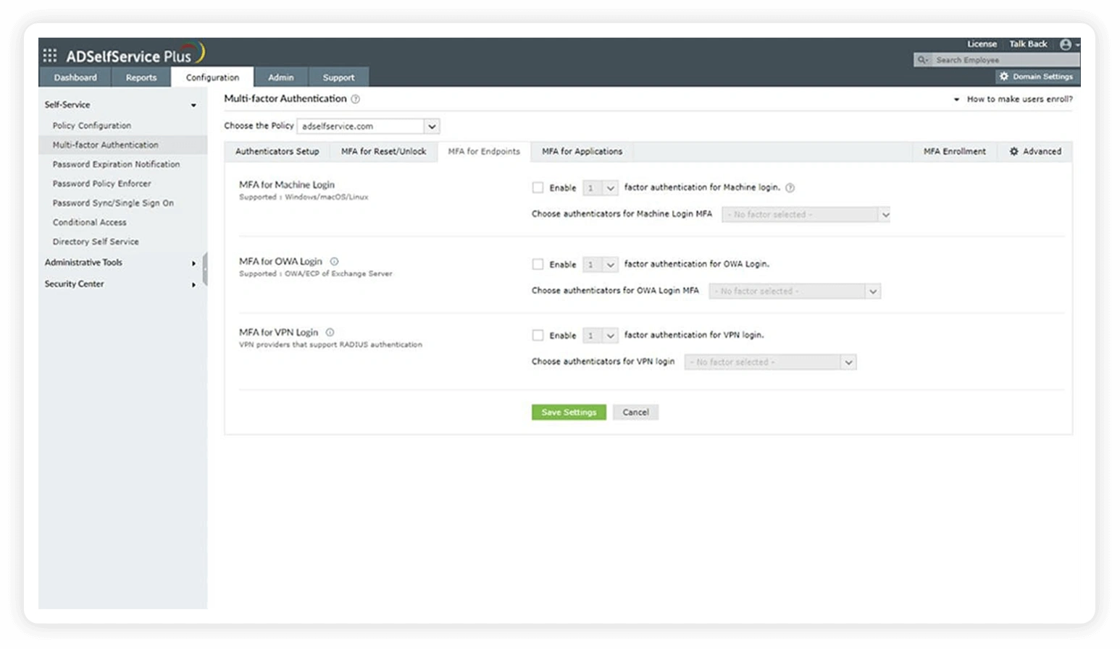Open the Reports menu tab

point(141,77)
